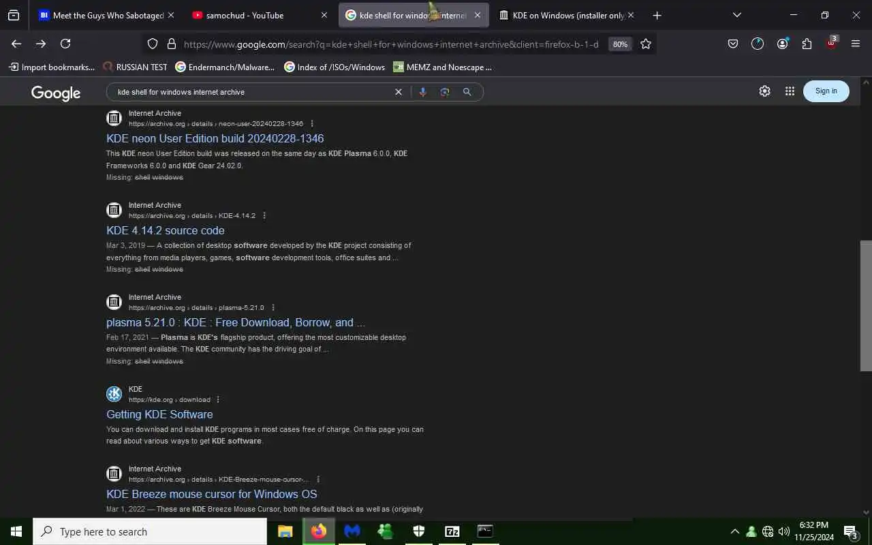This screenshot has height=545, width=872.
Task: Open notification center with 3 alerts
Action: [850, 531]
